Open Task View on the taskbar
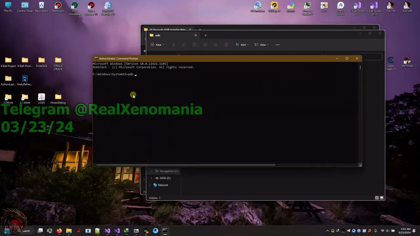 40,231
